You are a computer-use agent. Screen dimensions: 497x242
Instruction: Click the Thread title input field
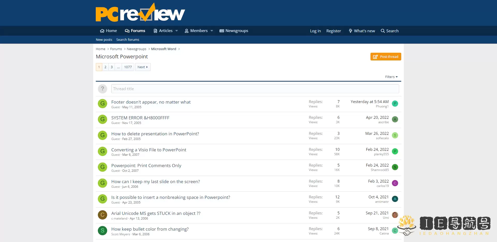pos(255,89)
